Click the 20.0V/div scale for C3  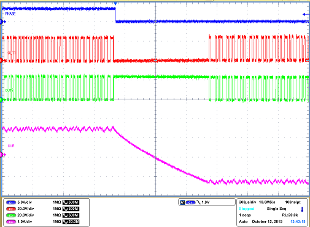tap(26, 215)
